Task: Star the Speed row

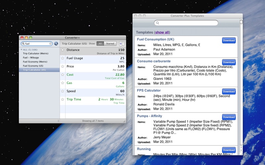Action: point(63,91)
